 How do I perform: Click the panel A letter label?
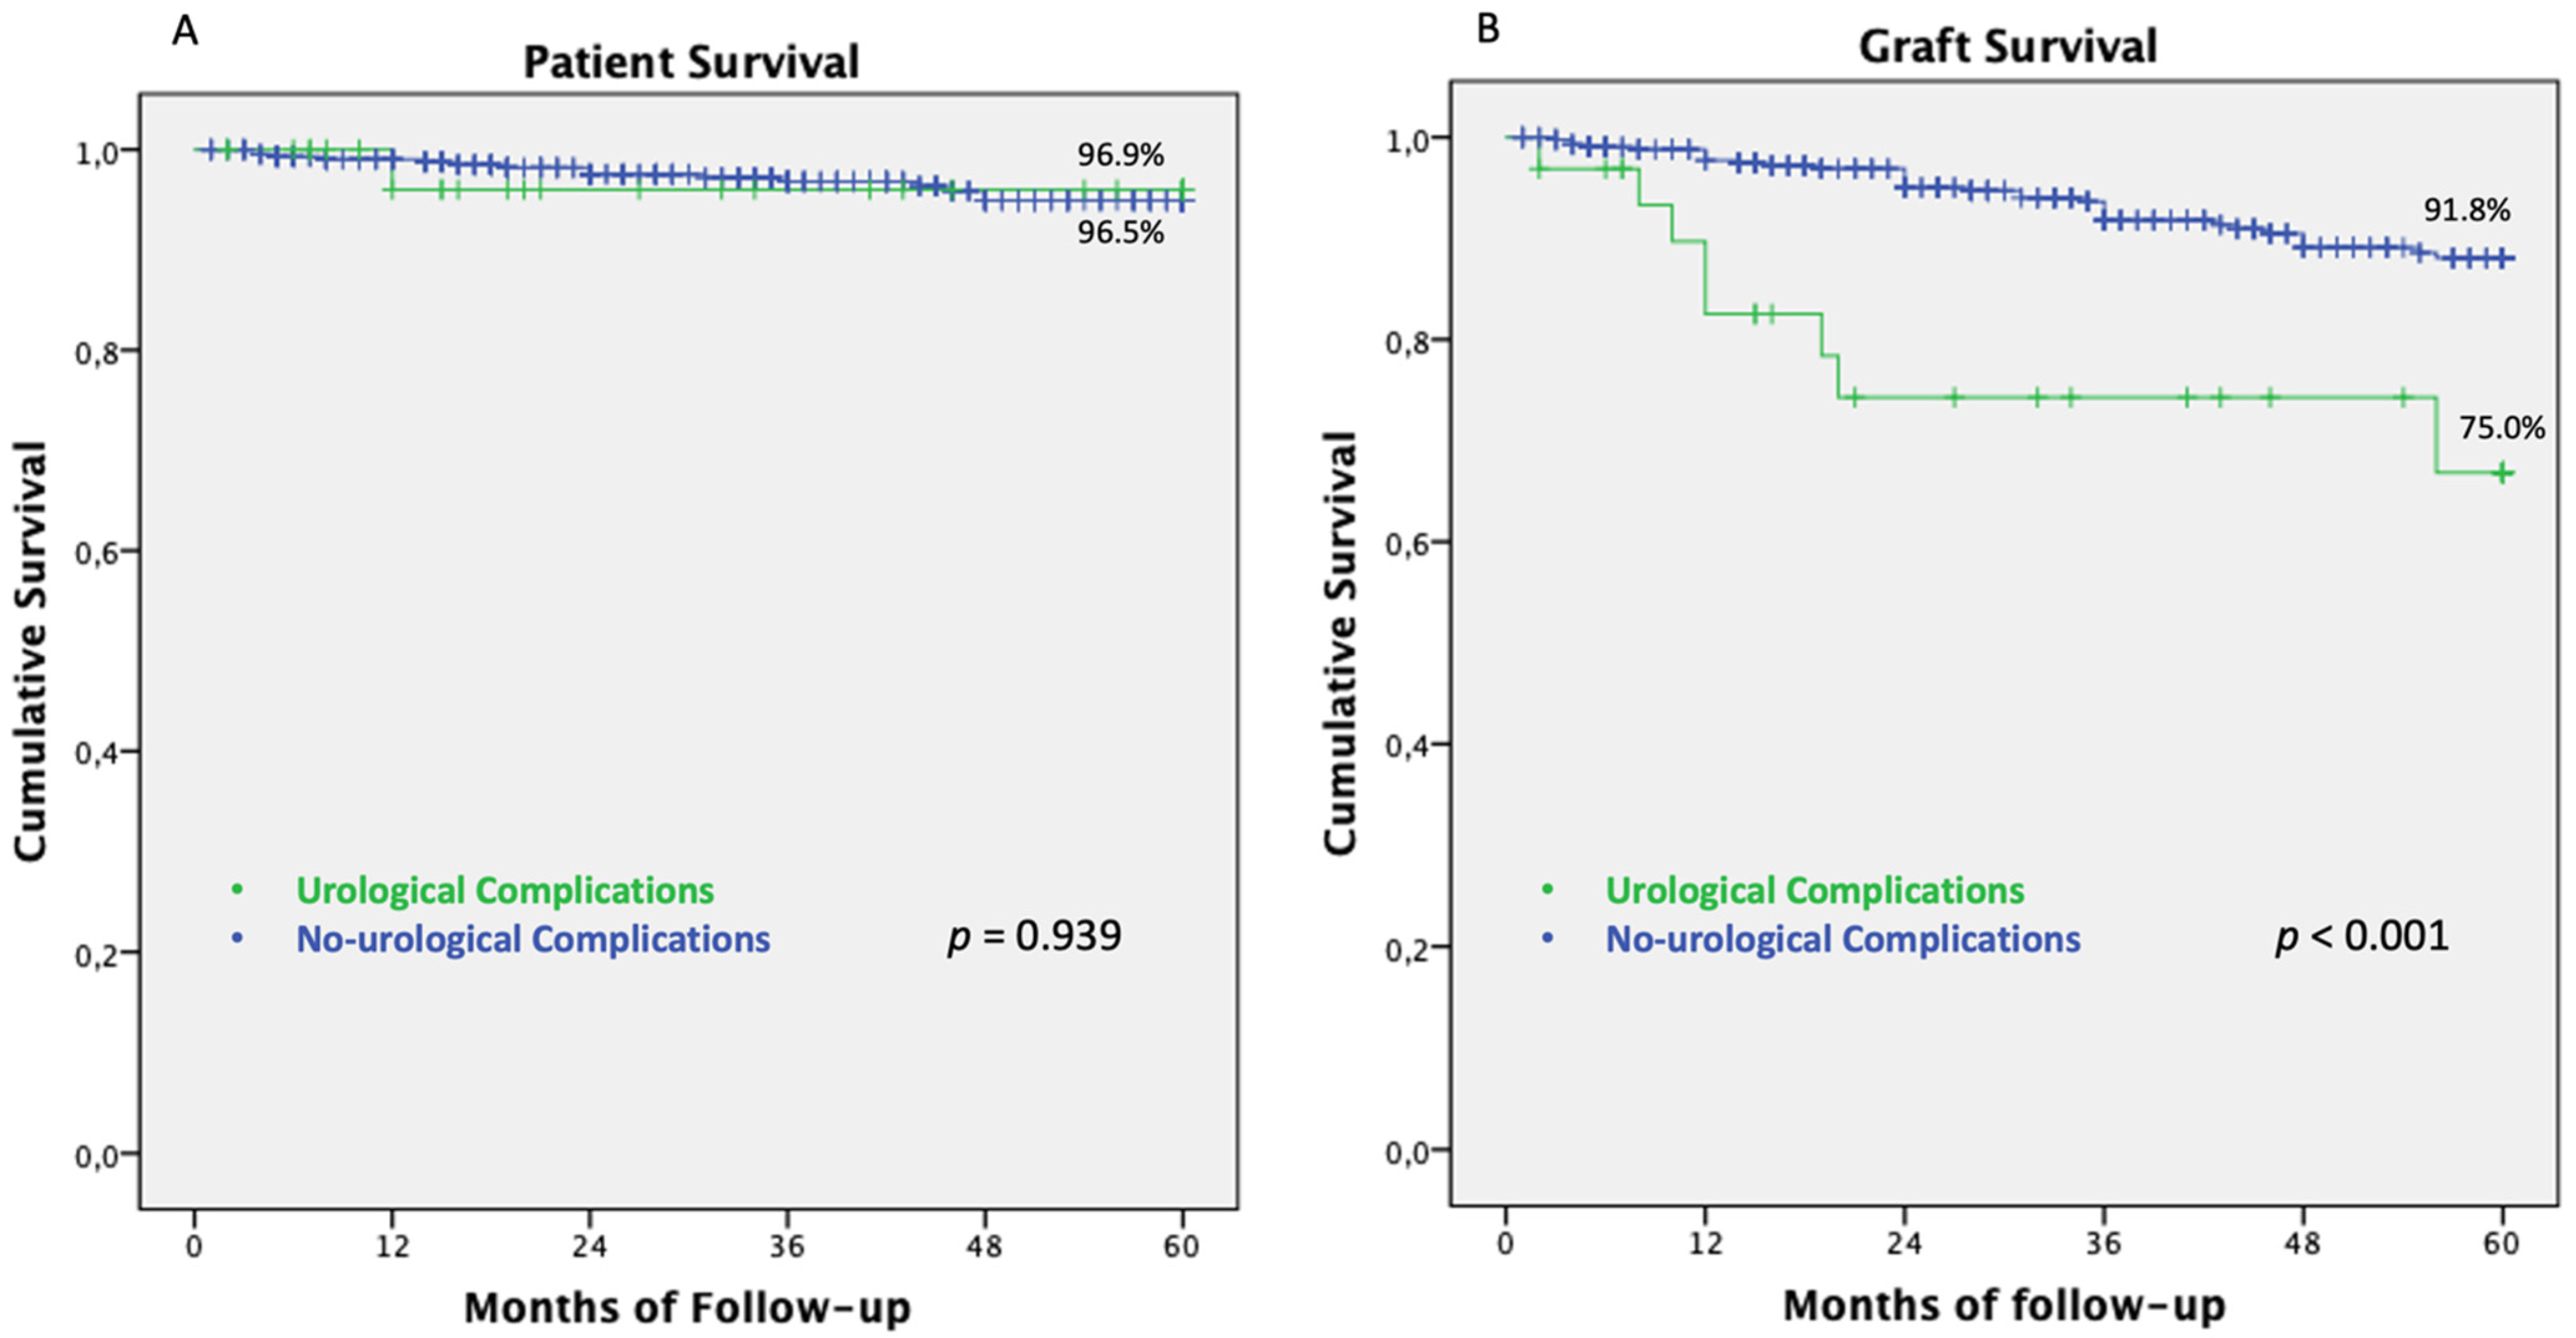tap(185, 32)
